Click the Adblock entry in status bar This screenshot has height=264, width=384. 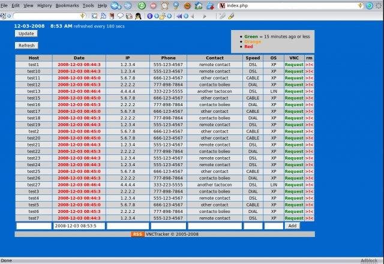(x=369, y=260)
